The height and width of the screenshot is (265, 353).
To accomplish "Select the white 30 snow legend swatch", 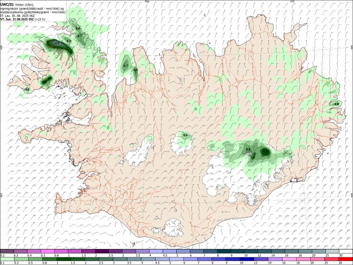I will [346, 251].
